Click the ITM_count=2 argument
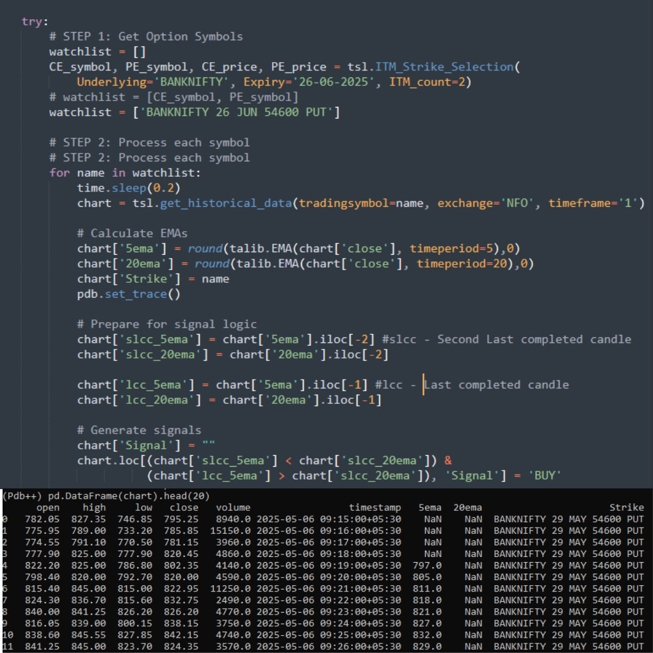 pos(427,82)
